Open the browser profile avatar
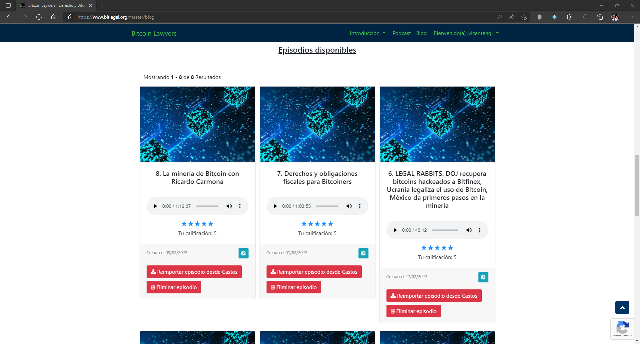 [615, 17]
